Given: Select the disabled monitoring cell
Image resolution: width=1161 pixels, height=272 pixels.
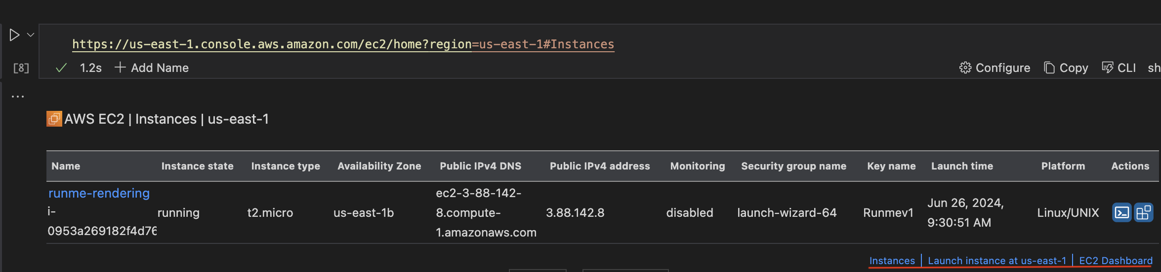Looking at the screenshot, I should 690,213.
